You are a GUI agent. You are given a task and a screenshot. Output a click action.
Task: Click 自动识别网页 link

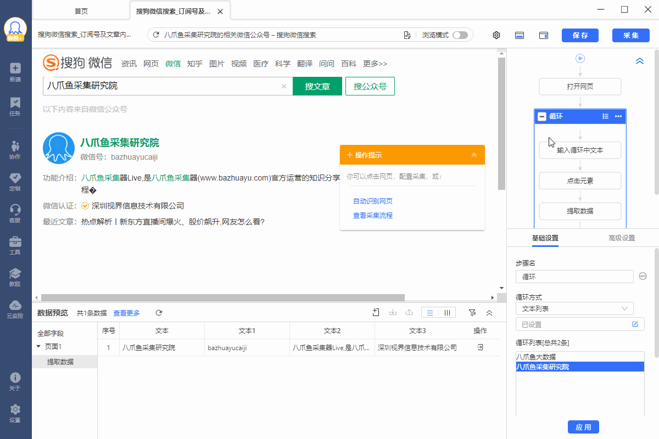tap(373, 201)
